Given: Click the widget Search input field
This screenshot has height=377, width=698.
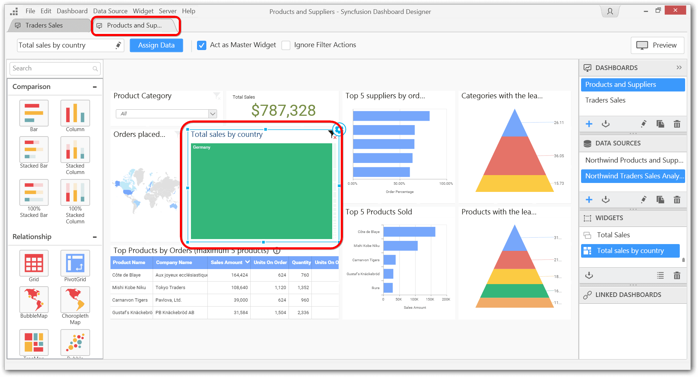Looking at the screenshot, I should tap(52, 68).
